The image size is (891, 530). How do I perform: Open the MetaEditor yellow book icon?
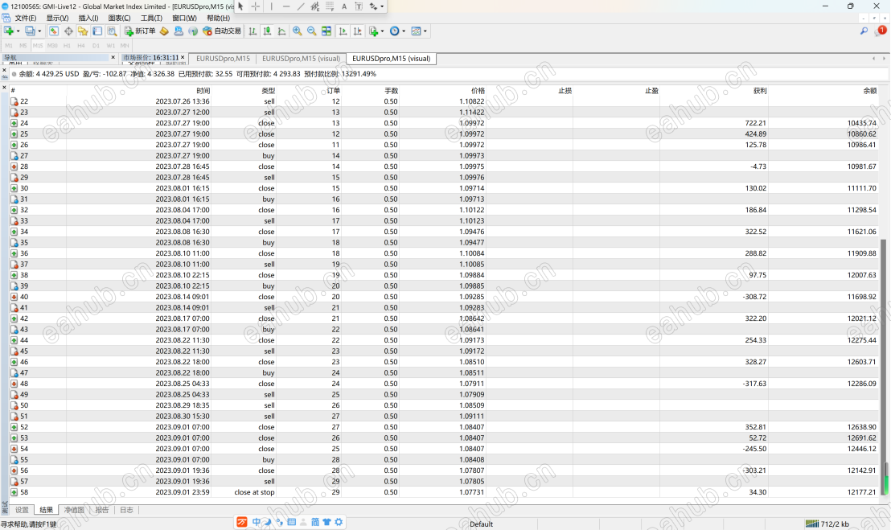pos(164,31)
